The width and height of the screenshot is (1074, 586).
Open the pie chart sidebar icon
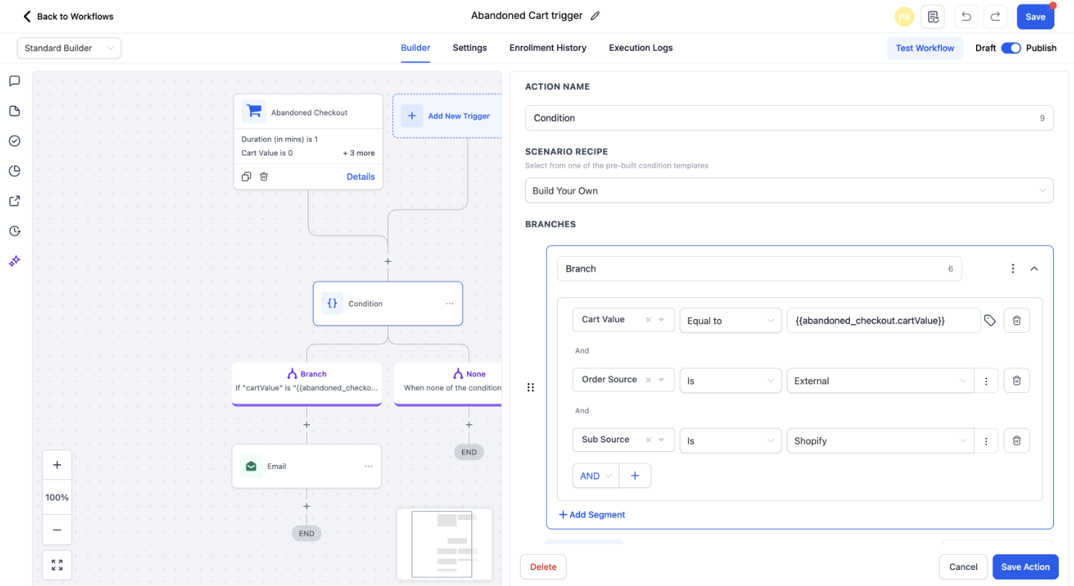pyautogui.click(x=15, y=171)
